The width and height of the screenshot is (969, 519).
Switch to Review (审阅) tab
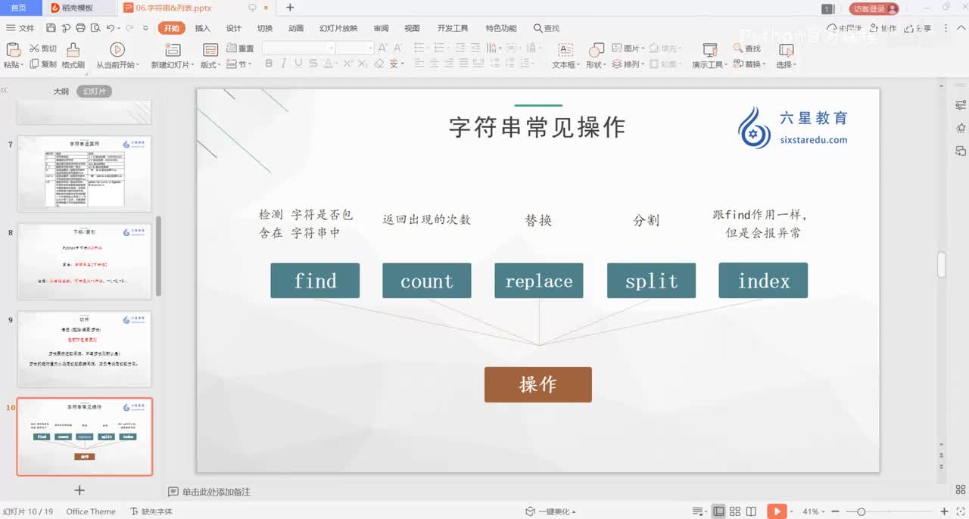click(x=381, y=28)
